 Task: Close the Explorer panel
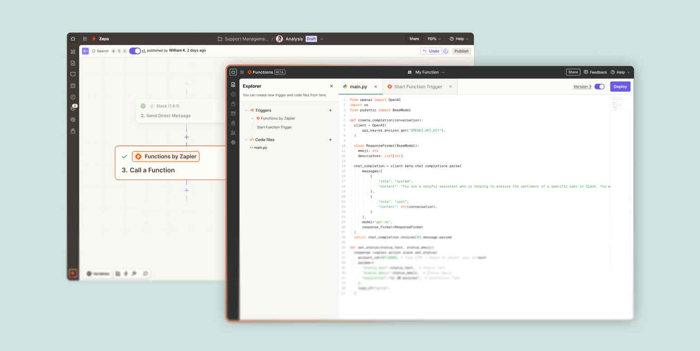pos(331,86)
